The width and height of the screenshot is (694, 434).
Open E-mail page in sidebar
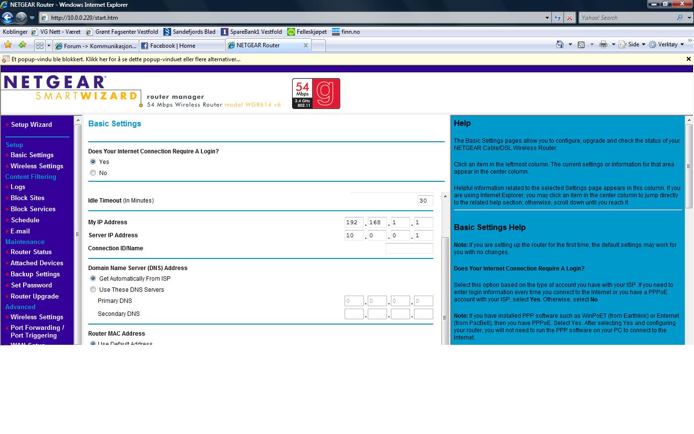click(x=20, y=231)
